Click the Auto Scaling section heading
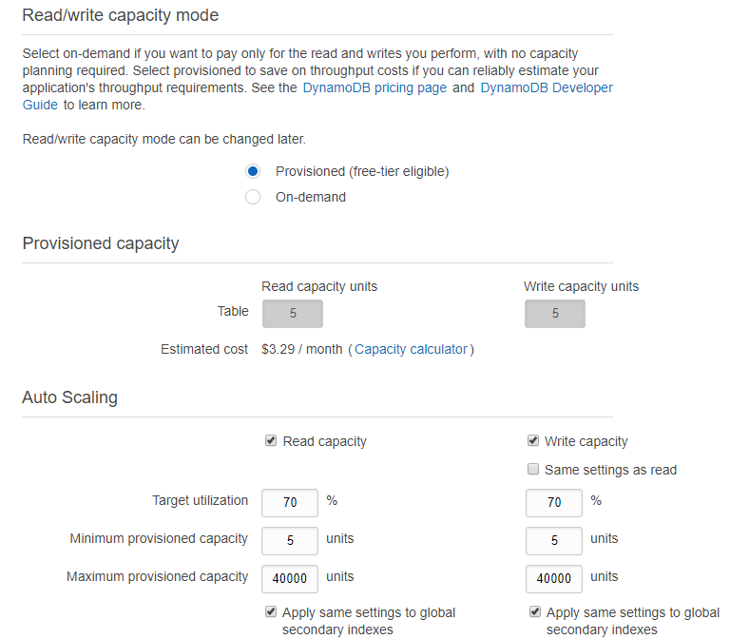Viewport: 730px width, 639px height. 70,397
